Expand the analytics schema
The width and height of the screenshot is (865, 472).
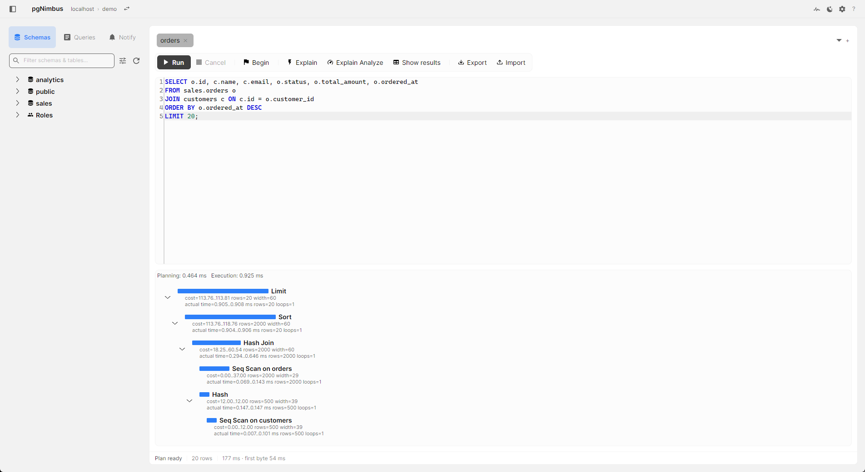[x=18, y=79]
